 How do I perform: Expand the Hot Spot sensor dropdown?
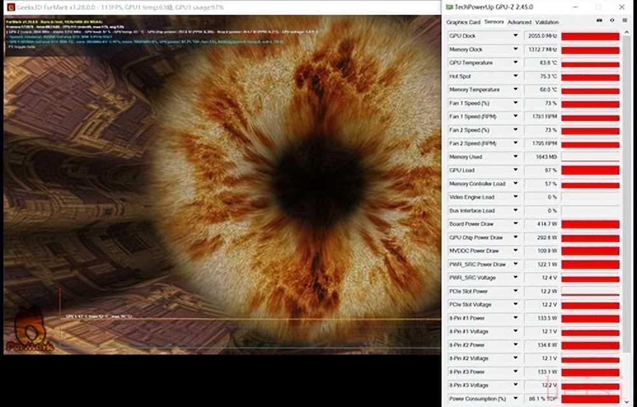click(x=516, y=76)
